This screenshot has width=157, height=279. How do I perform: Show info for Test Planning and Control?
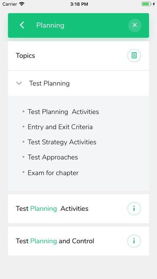[134, 241]
